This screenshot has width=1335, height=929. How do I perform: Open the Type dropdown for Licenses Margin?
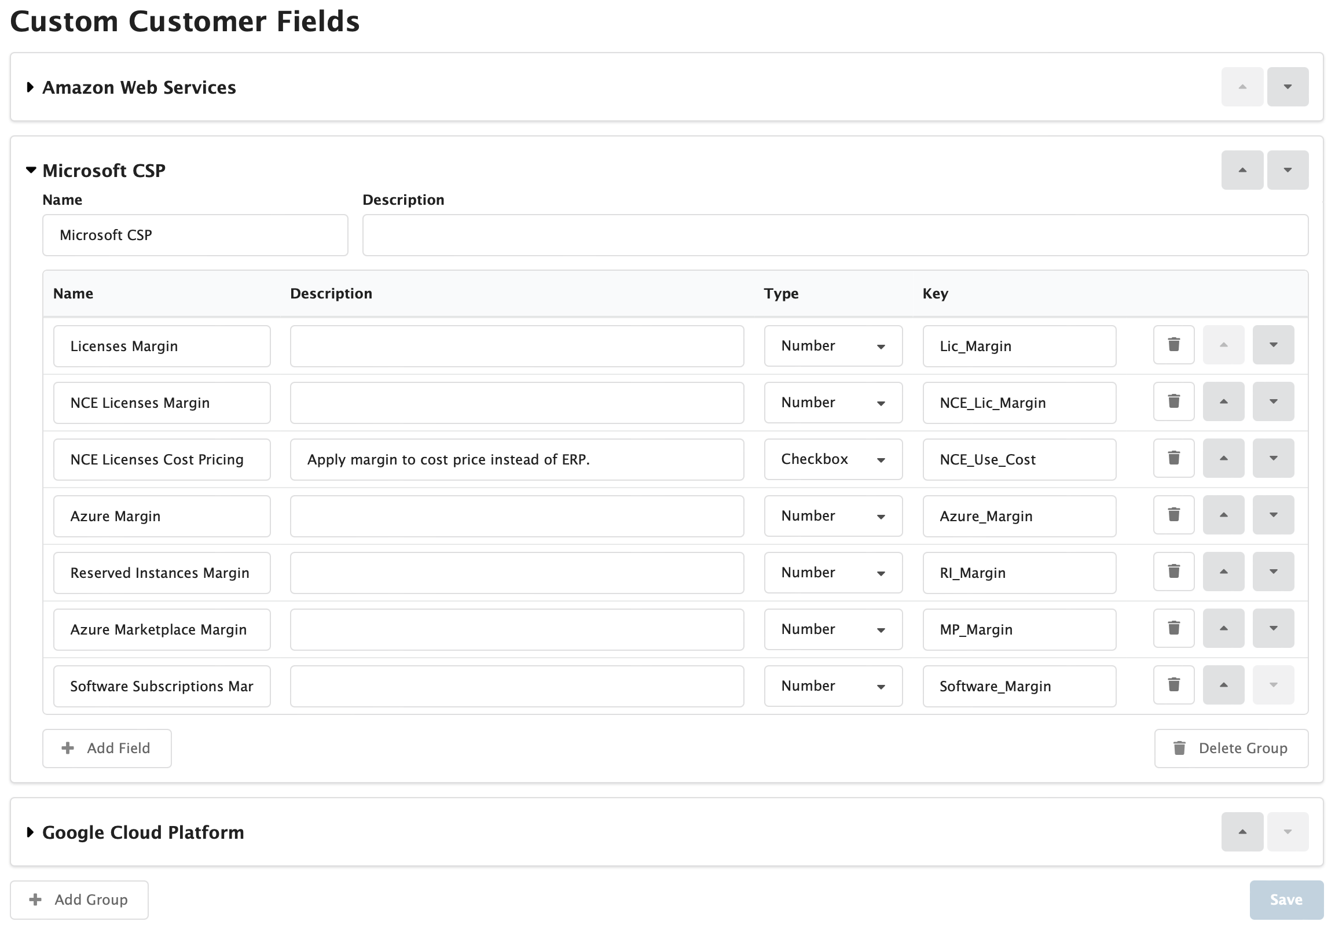pos(832,346)
